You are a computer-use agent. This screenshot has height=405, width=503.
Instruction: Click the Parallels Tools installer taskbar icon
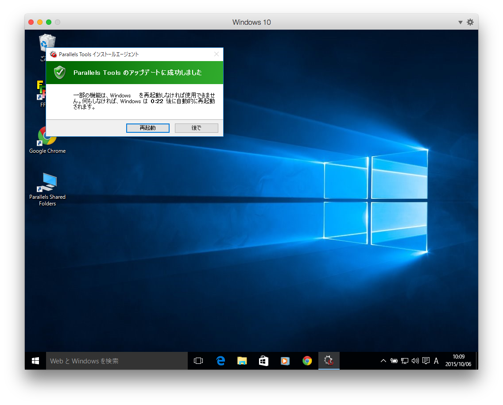coord(329,361)
